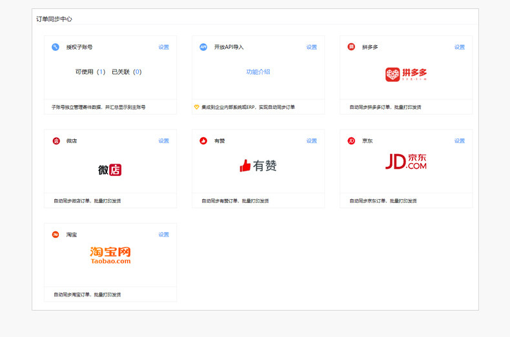This screenshot has height=337, width=510.
Task: Open 设置 for 淘宝
Action: click(x=163, y=235)
